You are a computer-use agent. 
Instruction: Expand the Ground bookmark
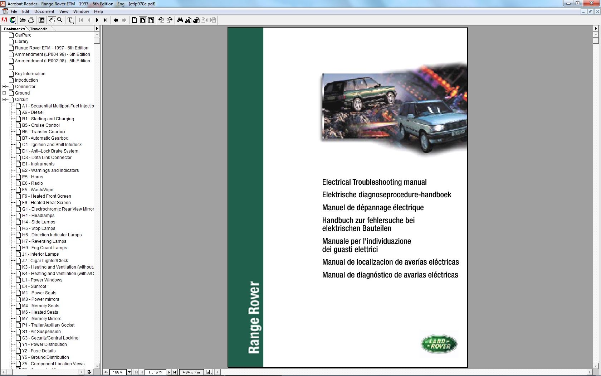coord(4,93)
